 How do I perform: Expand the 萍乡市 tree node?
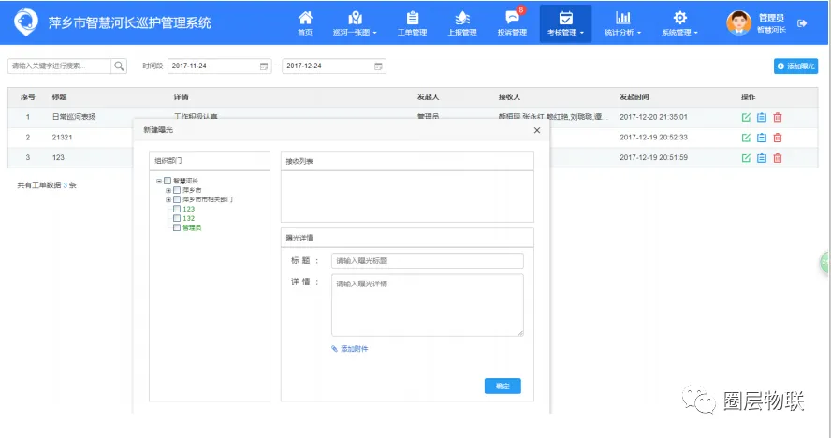click(x=168, y=190)
